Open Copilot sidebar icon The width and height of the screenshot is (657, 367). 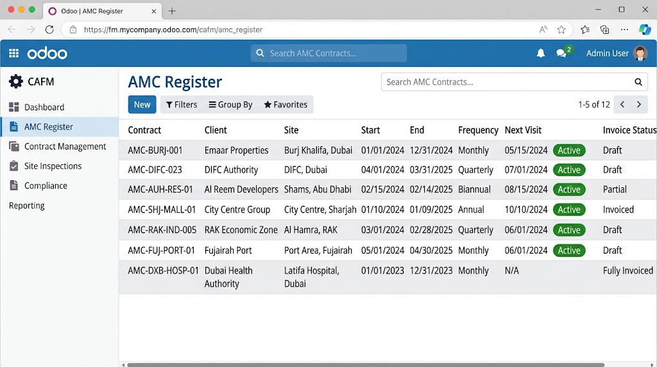click(645, 30)
